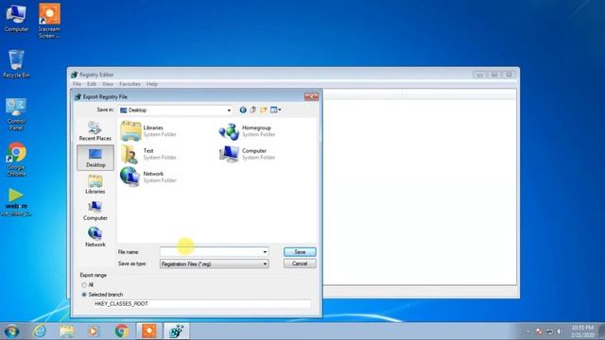The width and height of the screenshot is (605, 340).
Task: Open the Google Chrome desktop shortcut
Action: (16, 160)
